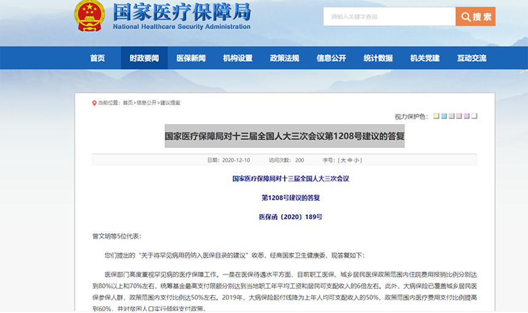
Task: Click the 访问次数 200 visit count
Action: 286,161
